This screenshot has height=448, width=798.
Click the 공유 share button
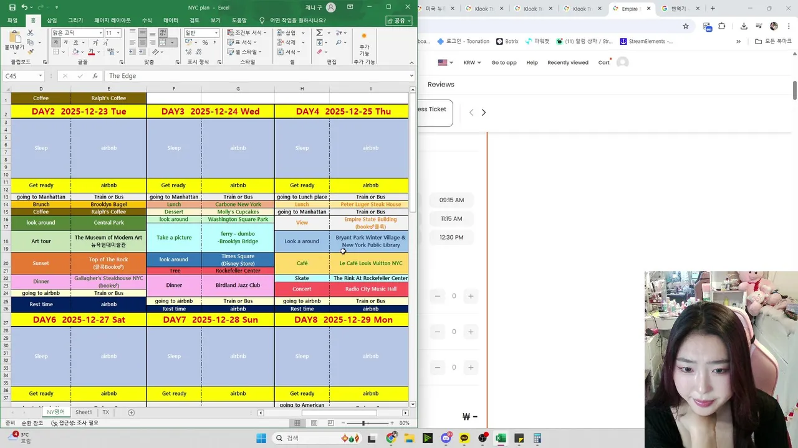click(400, 21)
